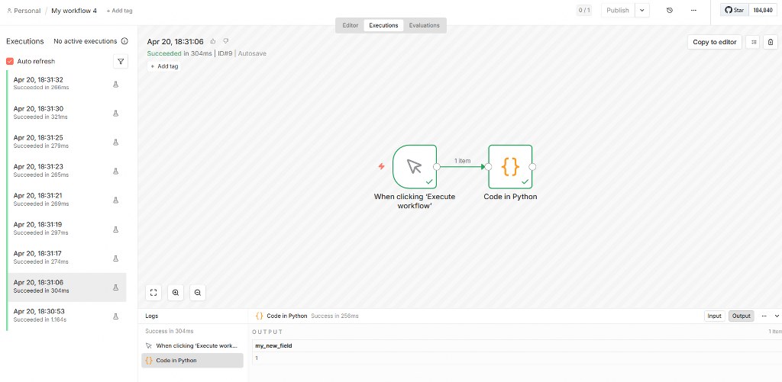Viewport: 782px width, 382px height.
Task: Give the execution a thumbs down
Action: click(x=225, y=41)
